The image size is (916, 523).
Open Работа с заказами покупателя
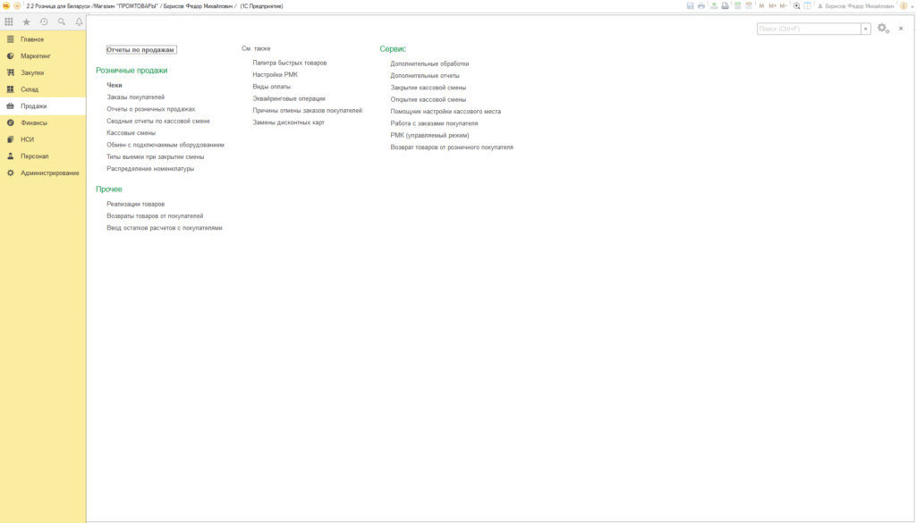434,123
